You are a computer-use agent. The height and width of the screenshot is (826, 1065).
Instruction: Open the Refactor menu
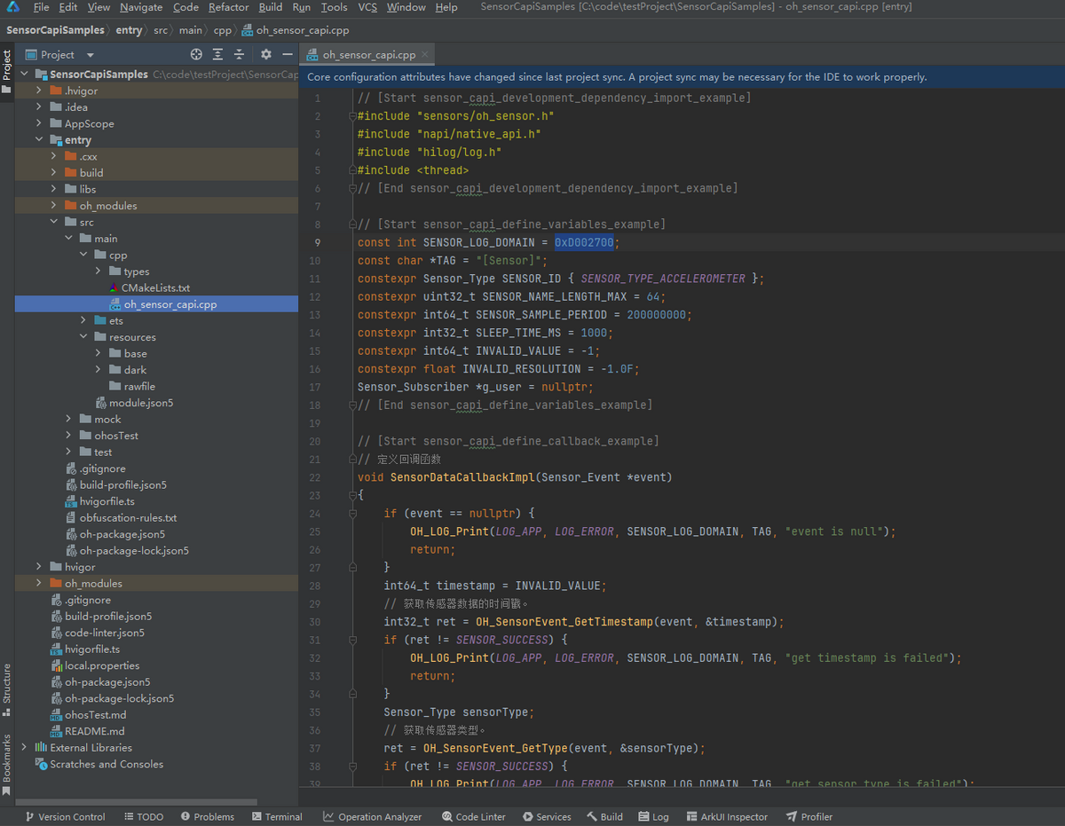tap(228, 7)
